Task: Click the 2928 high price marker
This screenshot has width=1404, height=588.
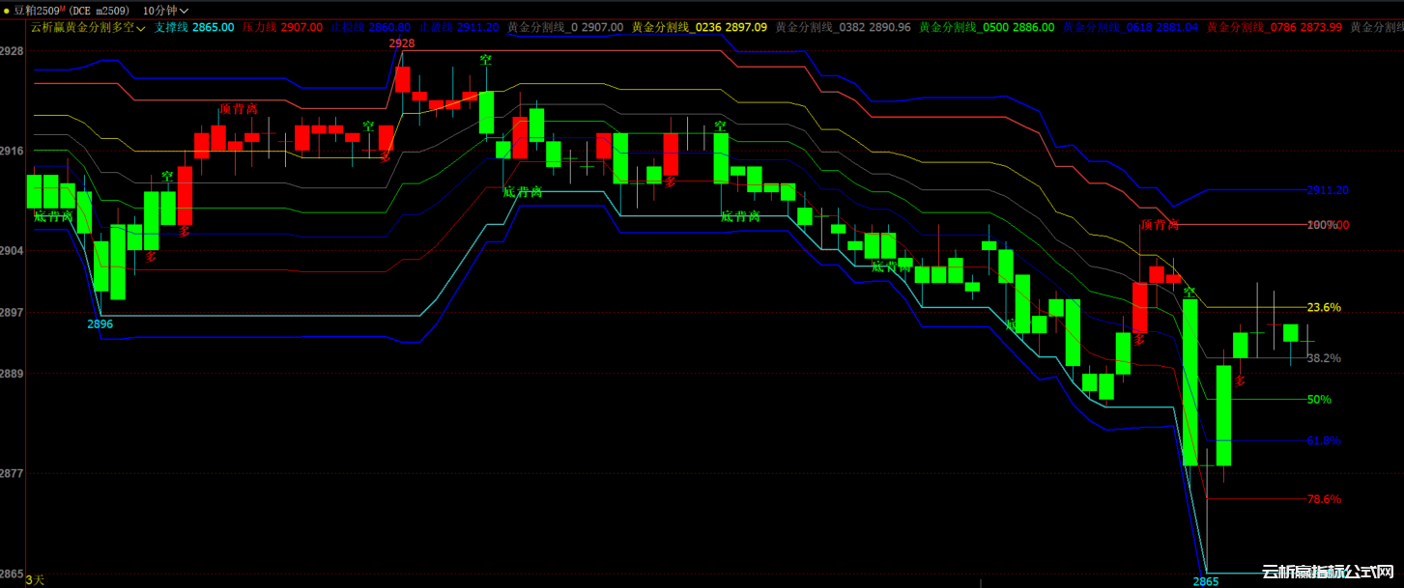Action: point(402,43)
